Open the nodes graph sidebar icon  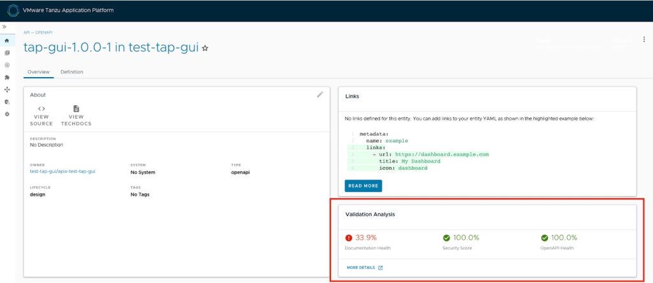pos(6,89)
